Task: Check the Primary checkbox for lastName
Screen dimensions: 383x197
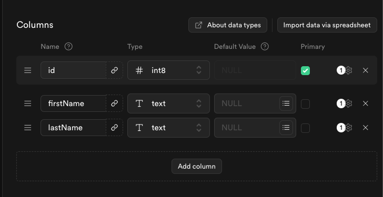Action: [x=305, y=128]
